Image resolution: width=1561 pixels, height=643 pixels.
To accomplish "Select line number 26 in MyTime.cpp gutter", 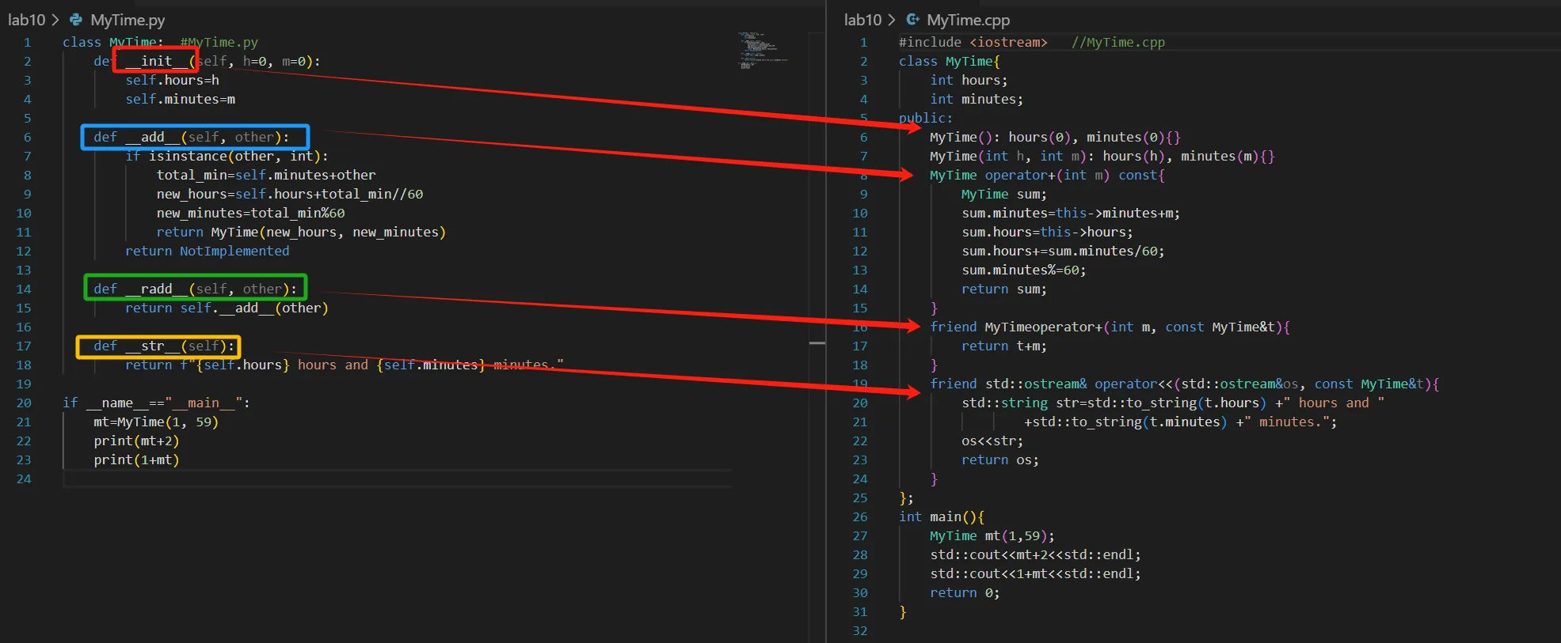I will click(x=860, y=517).
